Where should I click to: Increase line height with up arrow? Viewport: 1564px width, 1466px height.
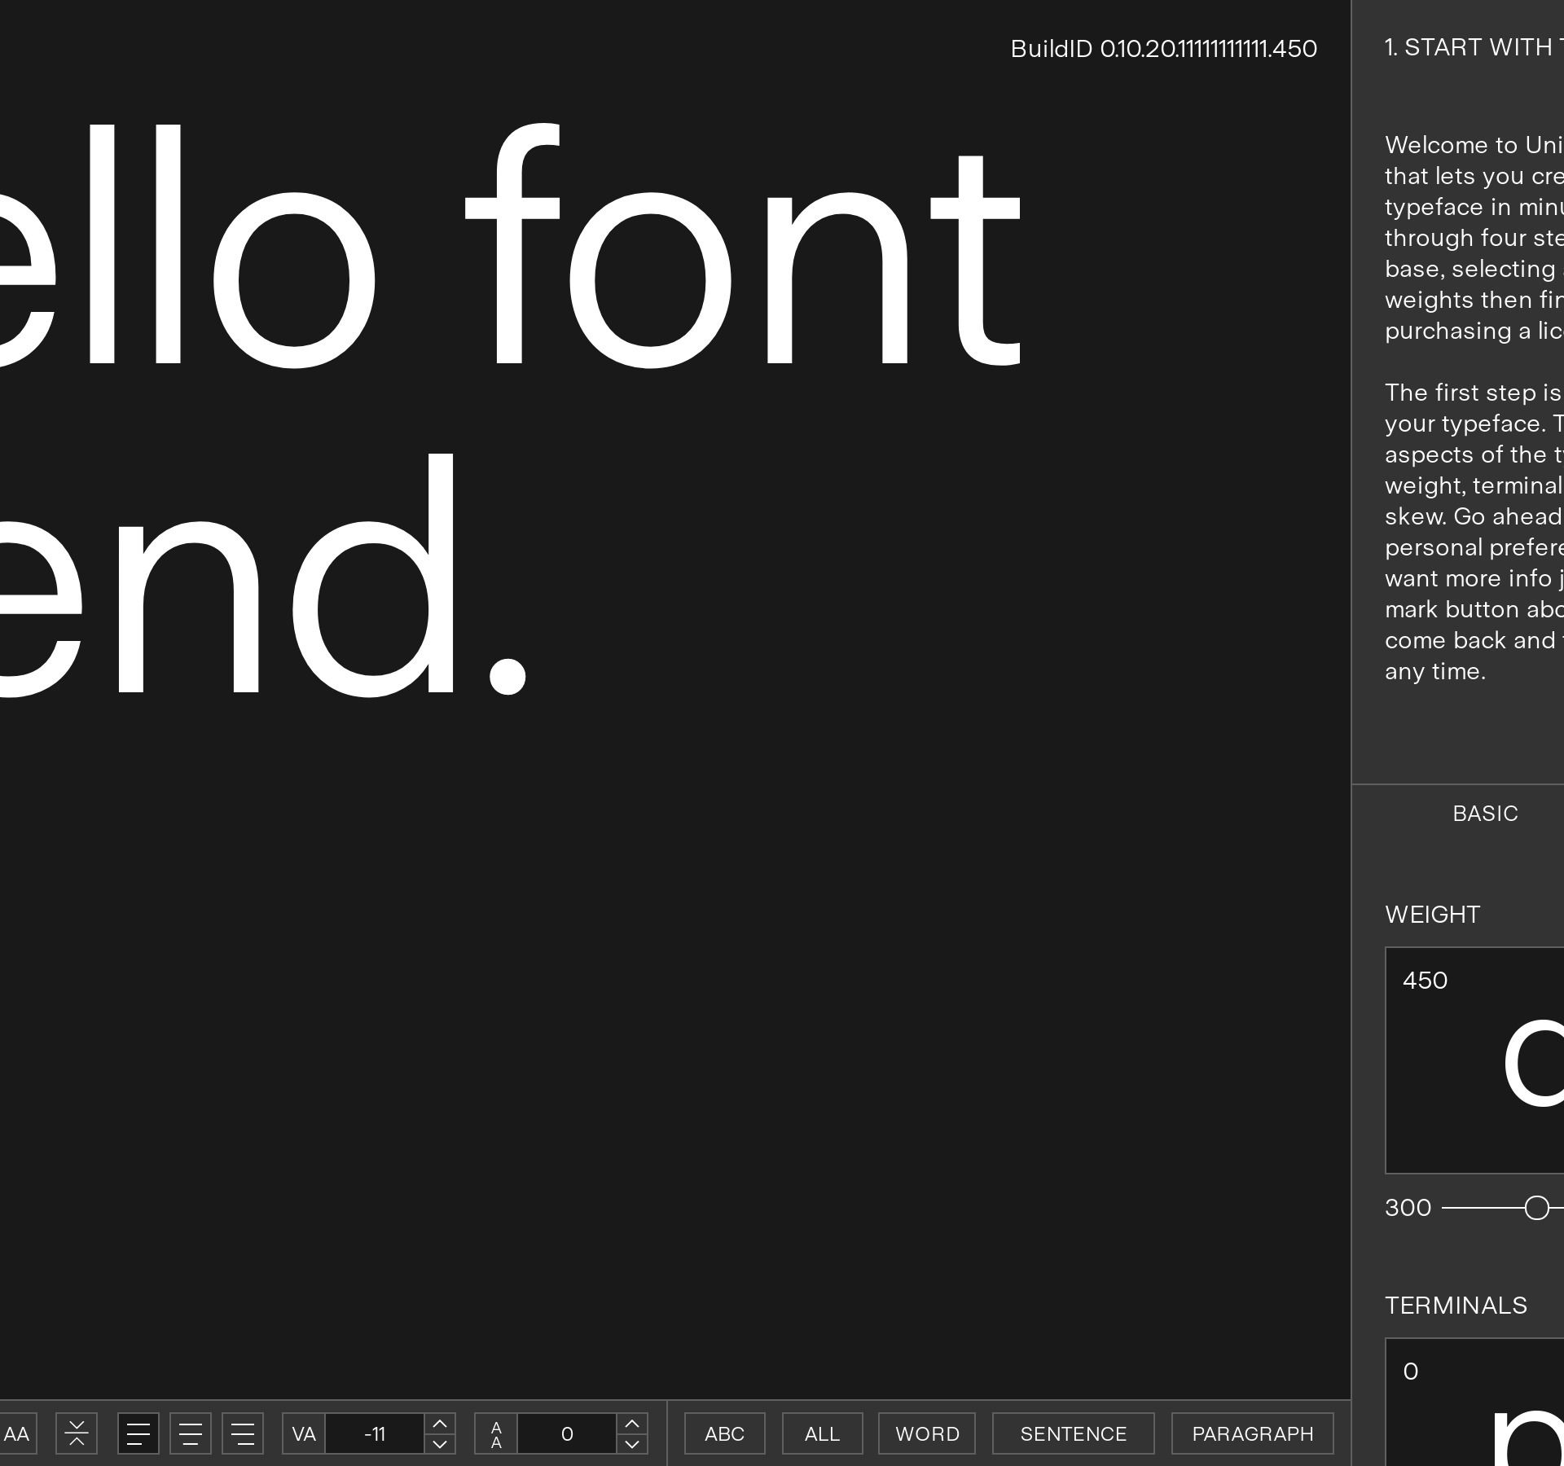pos(632,1424)
